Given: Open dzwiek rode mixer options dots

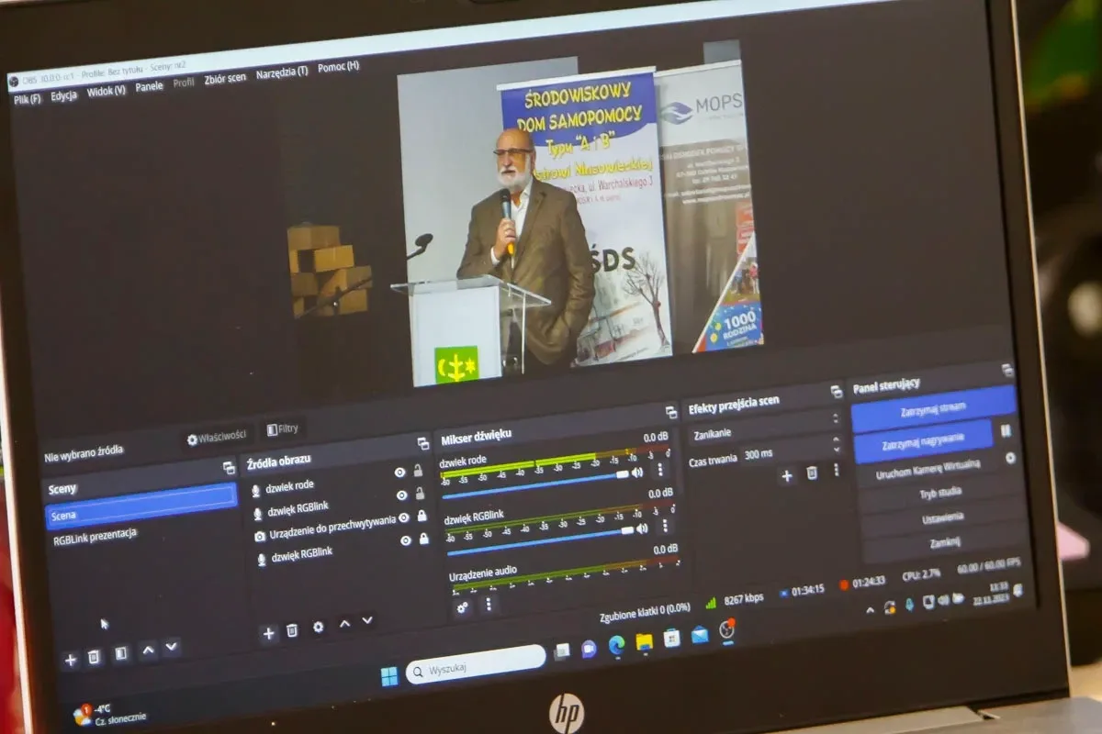Looking at the screenshot, I should pos(659,469).
